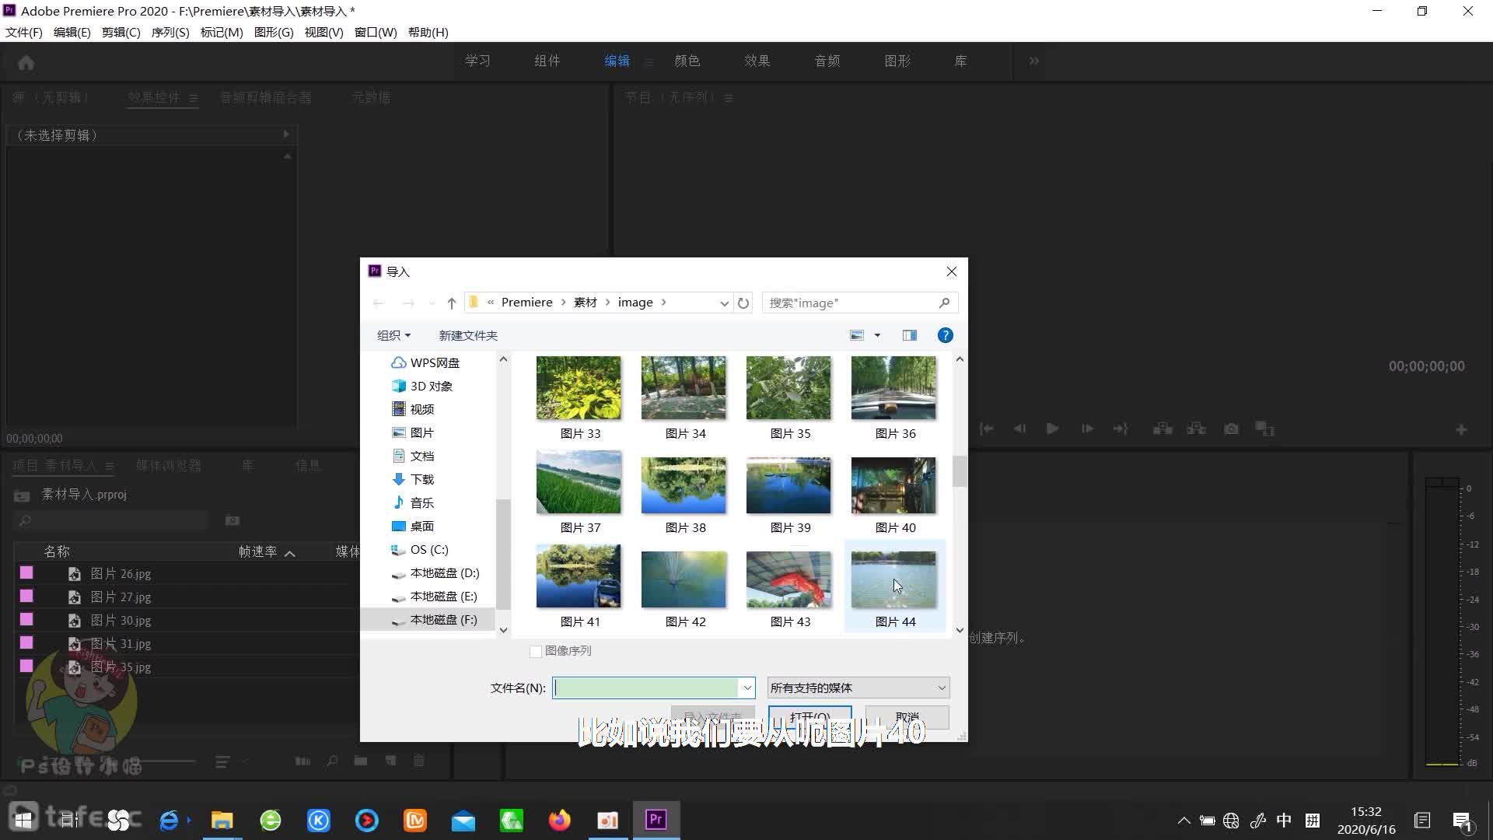Toggle the 图像序列 checkbox
The width and height of the screenshot is (1493, 840).
pyautogui.click(x=535, y=651)
